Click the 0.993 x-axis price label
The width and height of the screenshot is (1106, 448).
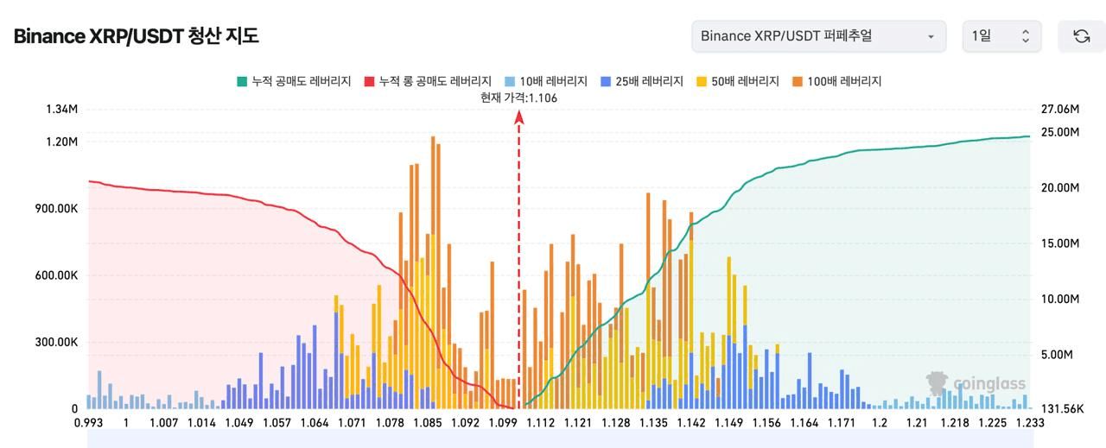pos(88,423)
